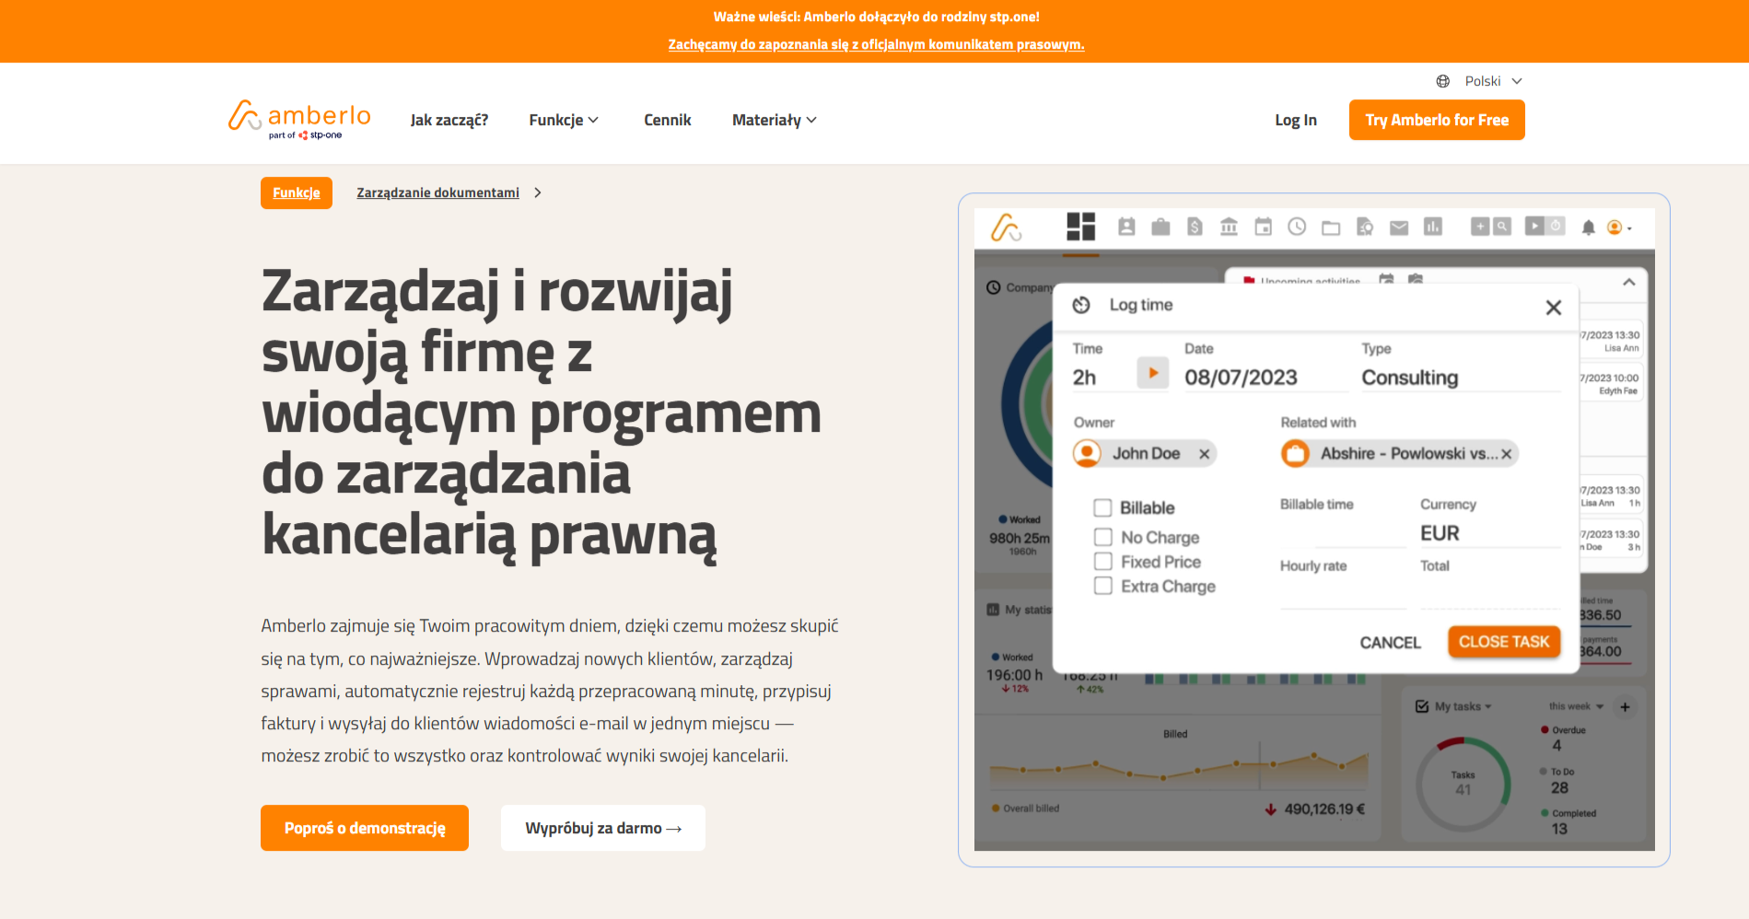Open the Type field showing Consulting
The image size is (1749, 919).
click(1461, 378)
